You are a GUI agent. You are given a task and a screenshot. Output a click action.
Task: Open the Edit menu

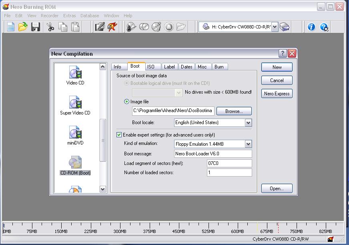coord(19,16)
